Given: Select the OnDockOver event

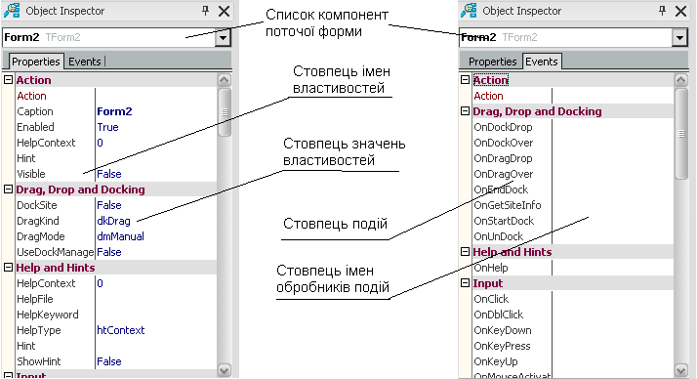Looking at the screenshot, I should coord(504,143).
